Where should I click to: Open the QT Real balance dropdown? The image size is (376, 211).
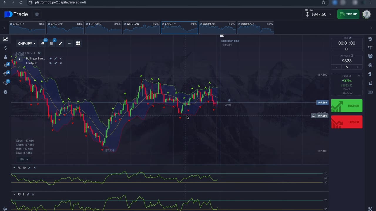coord(318,14)
